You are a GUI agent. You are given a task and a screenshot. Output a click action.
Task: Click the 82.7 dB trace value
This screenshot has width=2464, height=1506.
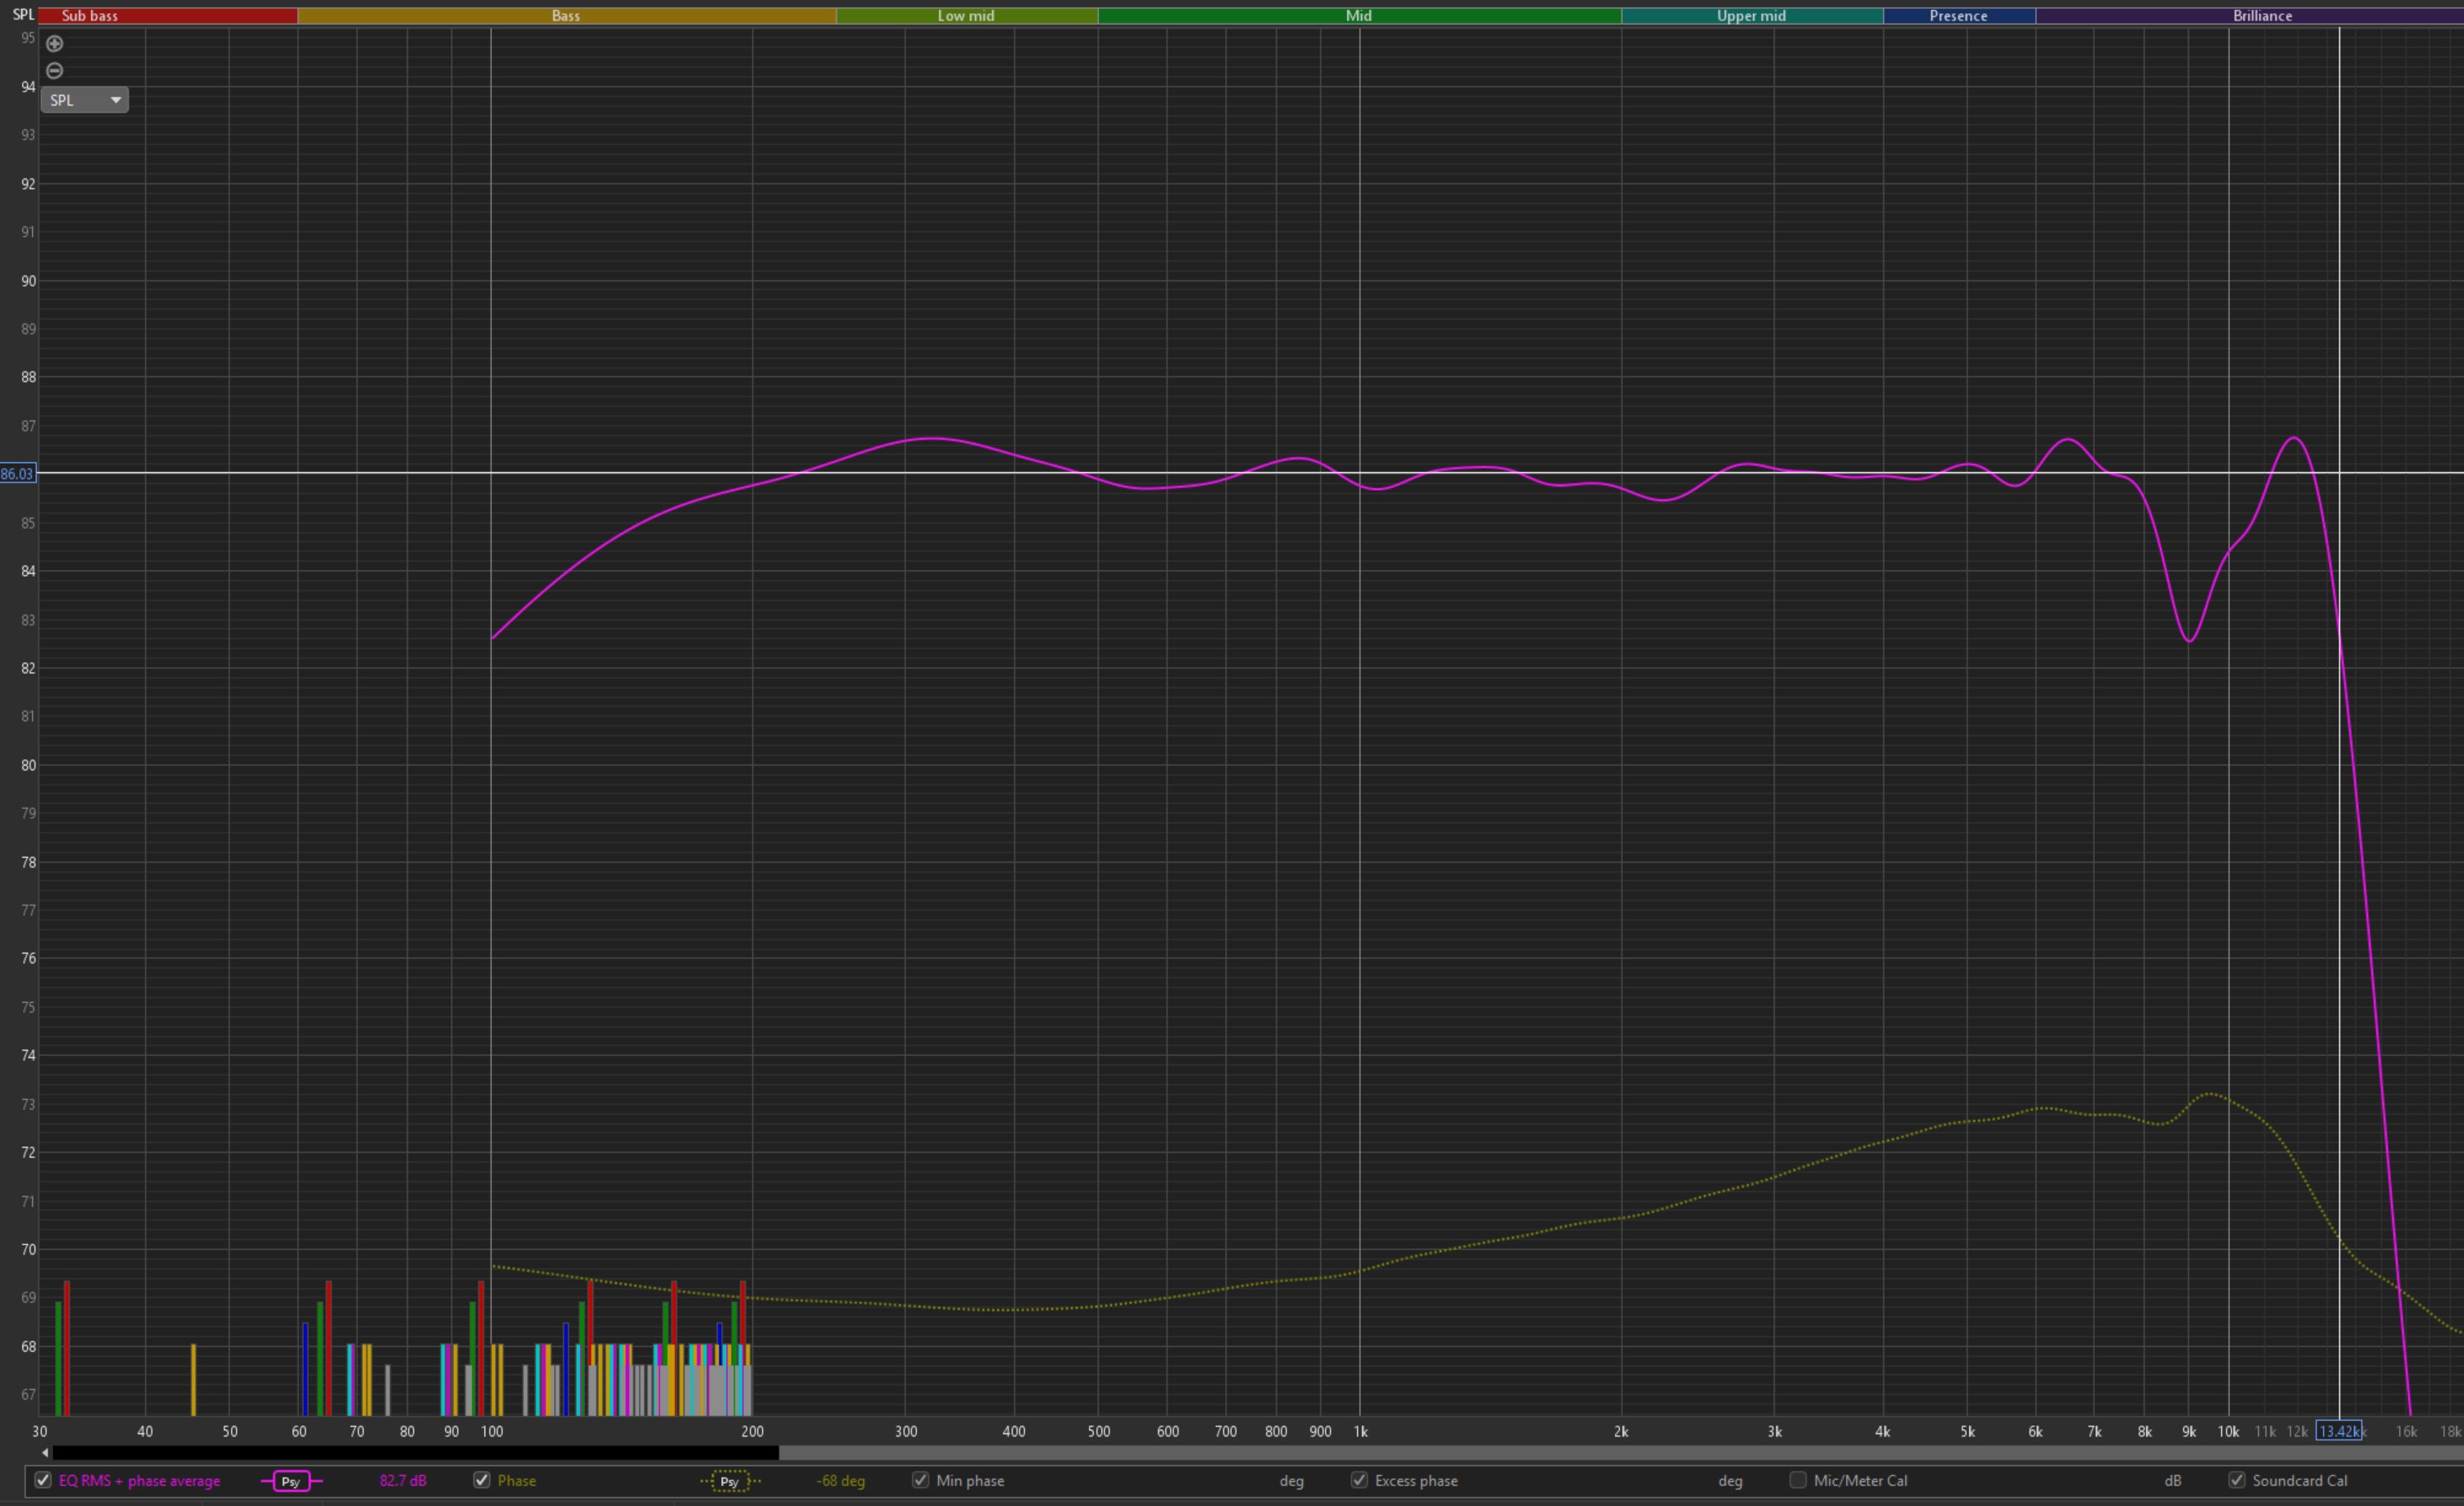click(x=403, y=1480)
